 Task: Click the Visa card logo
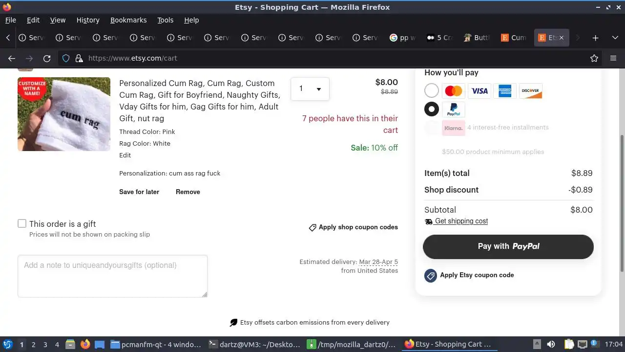pyautogui.click(x=479, y=91)
